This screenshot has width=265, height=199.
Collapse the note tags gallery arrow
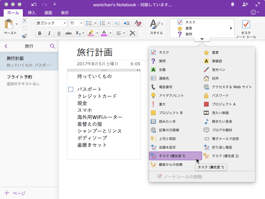click(x=202, y=39)
